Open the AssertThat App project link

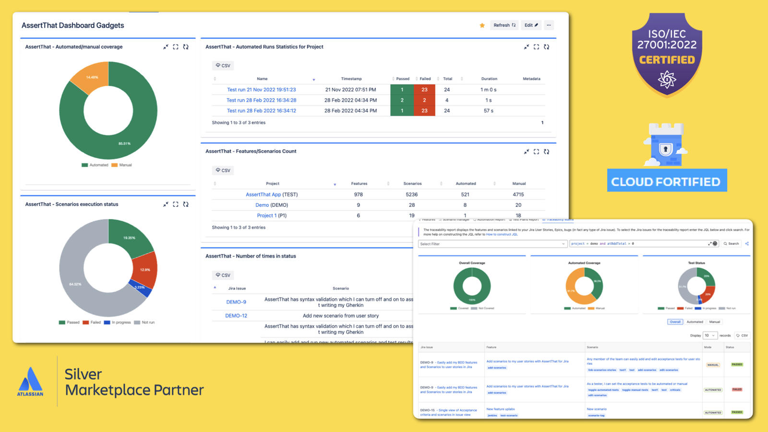click(x=264, y=195)
